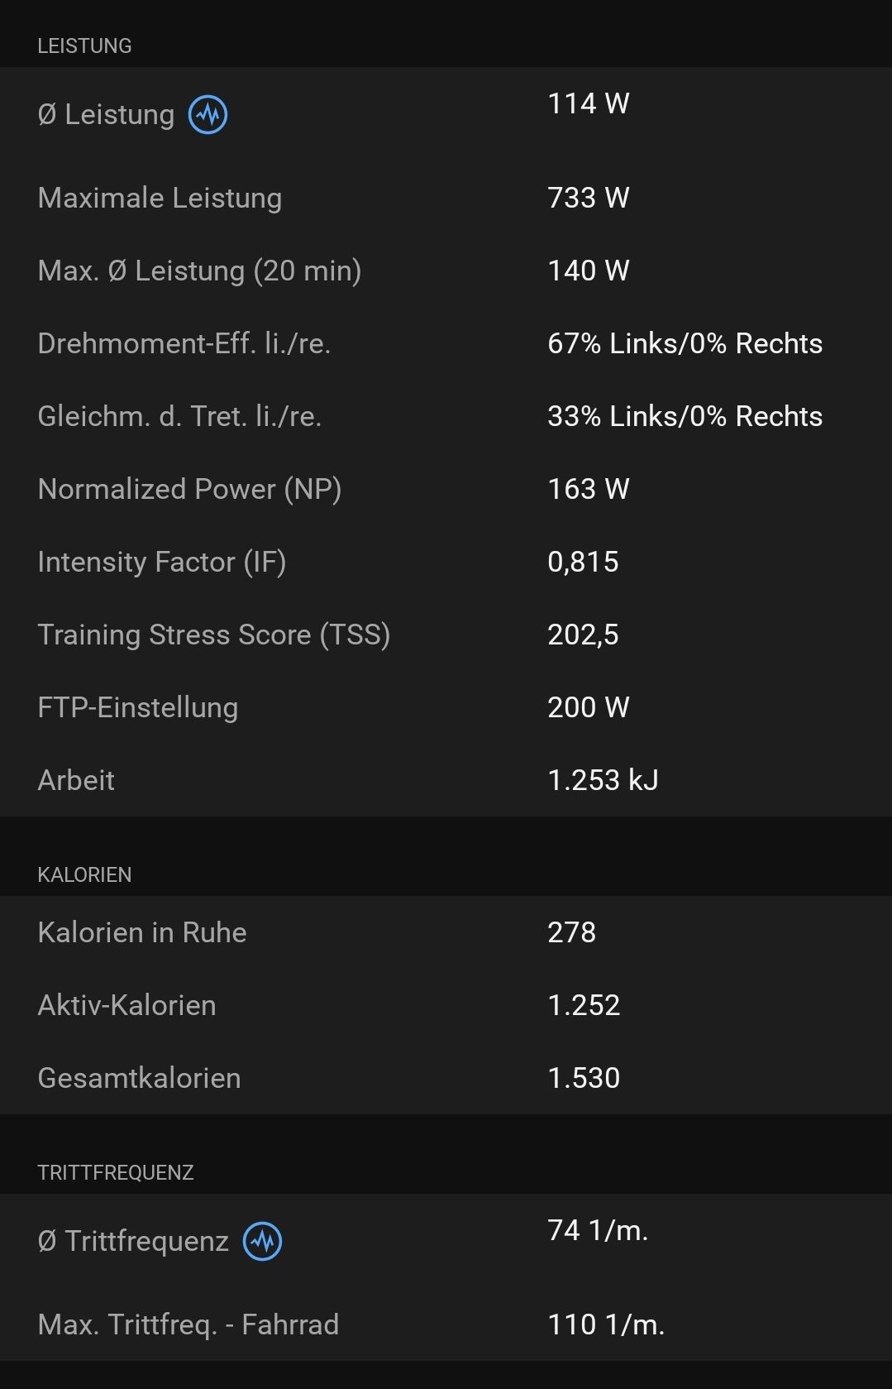Tap the Gleichm. d. Tret. li./re. entry
This screenshot has height=1389, width=892.
446,416
